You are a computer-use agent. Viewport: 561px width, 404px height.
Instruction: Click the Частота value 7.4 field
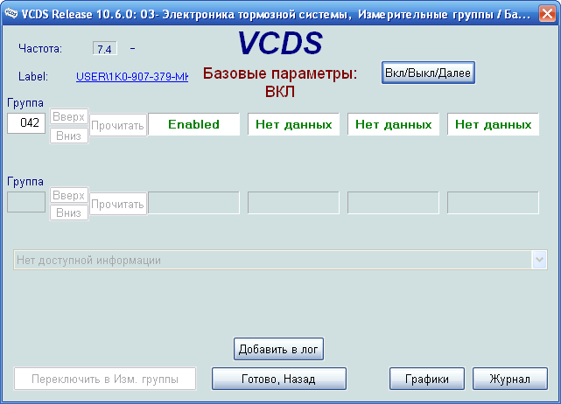(x=104, y=49)
